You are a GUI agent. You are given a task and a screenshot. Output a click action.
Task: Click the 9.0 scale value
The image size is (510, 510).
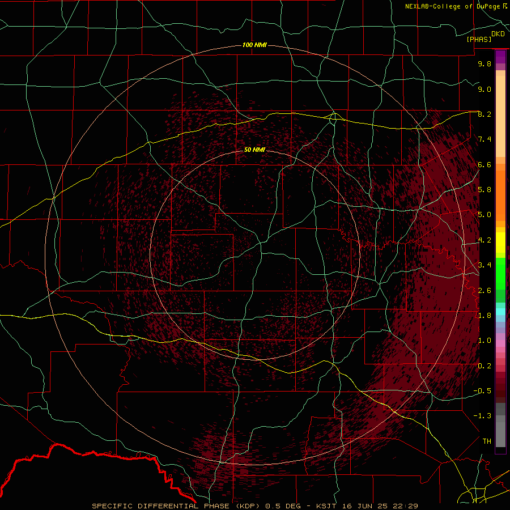484,89
